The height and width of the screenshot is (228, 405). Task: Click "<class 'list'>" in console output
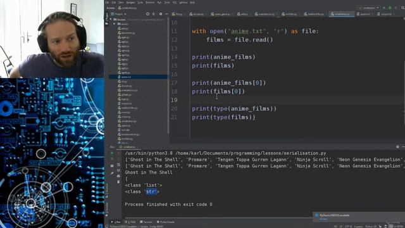144,185
